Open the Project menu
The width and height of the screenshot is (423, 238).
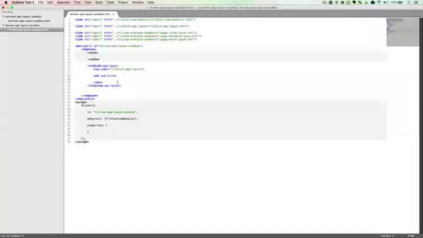click(123, 3)
